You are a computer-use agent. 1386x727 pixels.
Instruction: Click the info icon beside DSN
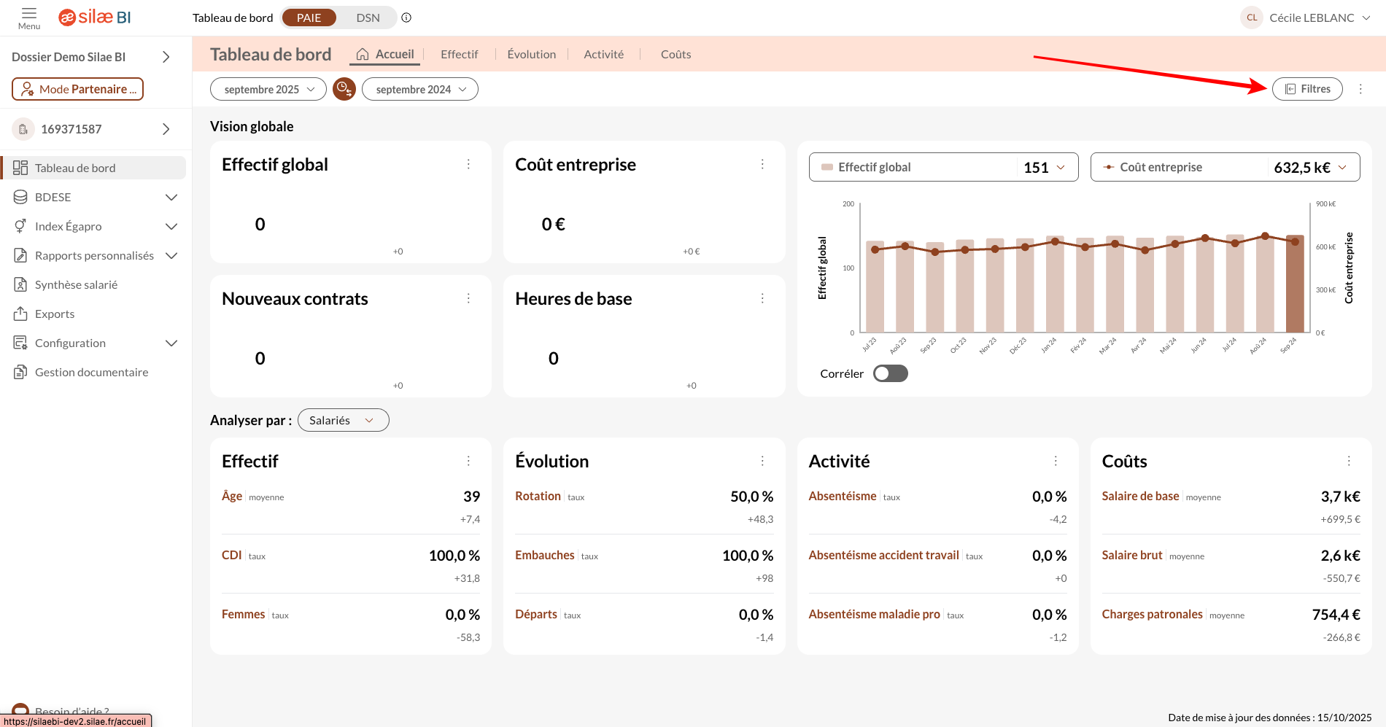pos(406,18)
